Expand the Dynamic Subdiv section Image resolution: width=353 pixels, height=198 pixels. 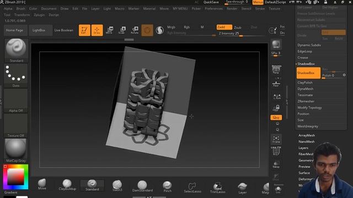(x=309, y=45)
